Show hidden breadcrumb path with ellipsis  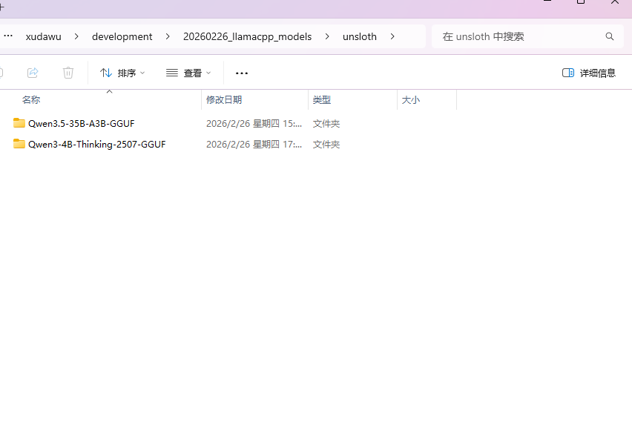coord(8,36)
